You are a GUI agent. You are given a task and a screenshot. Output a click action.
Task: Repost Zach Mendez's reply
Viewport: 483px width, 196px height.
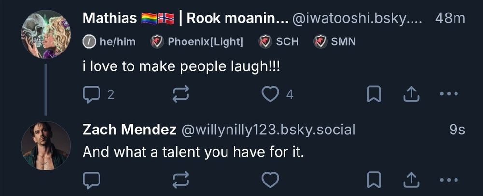(x=181, y=180)
